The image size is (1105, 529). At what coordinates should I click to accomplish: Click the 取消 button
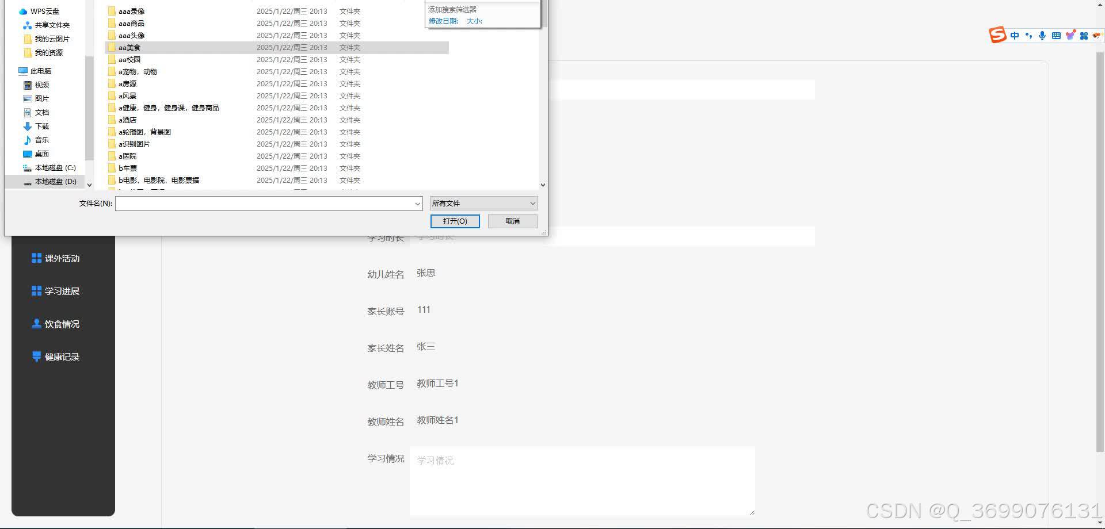[x=513, y=221]
